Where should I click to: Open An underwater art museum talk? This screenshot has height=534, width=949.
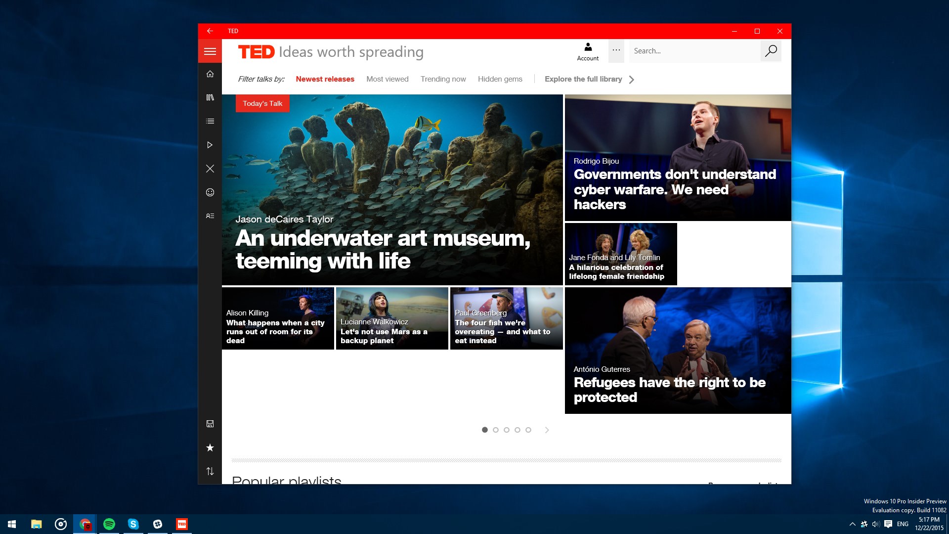(x=392, y=190)
